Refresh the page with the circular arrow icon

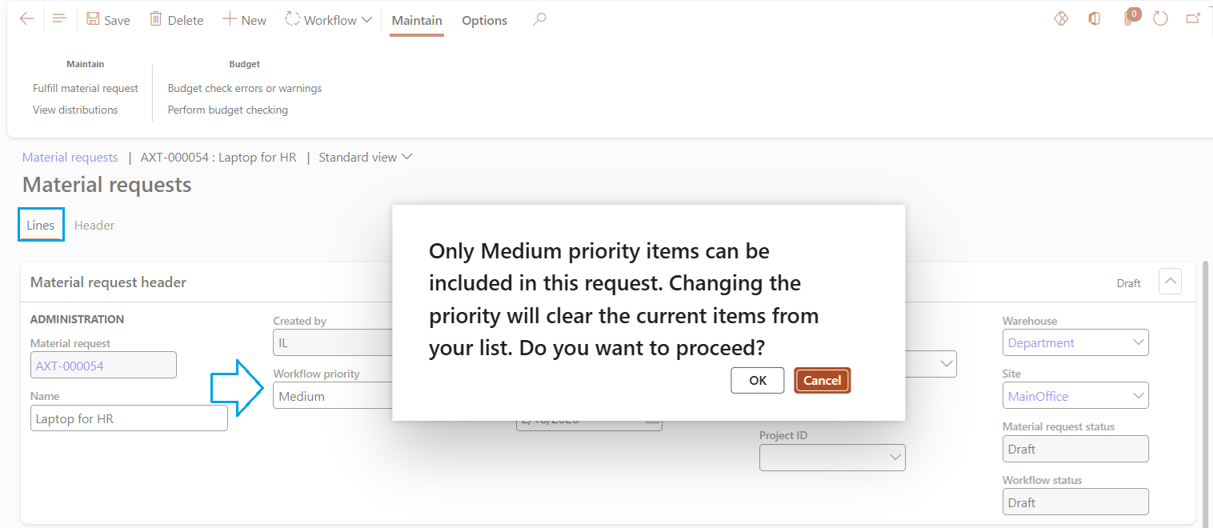1160,19
